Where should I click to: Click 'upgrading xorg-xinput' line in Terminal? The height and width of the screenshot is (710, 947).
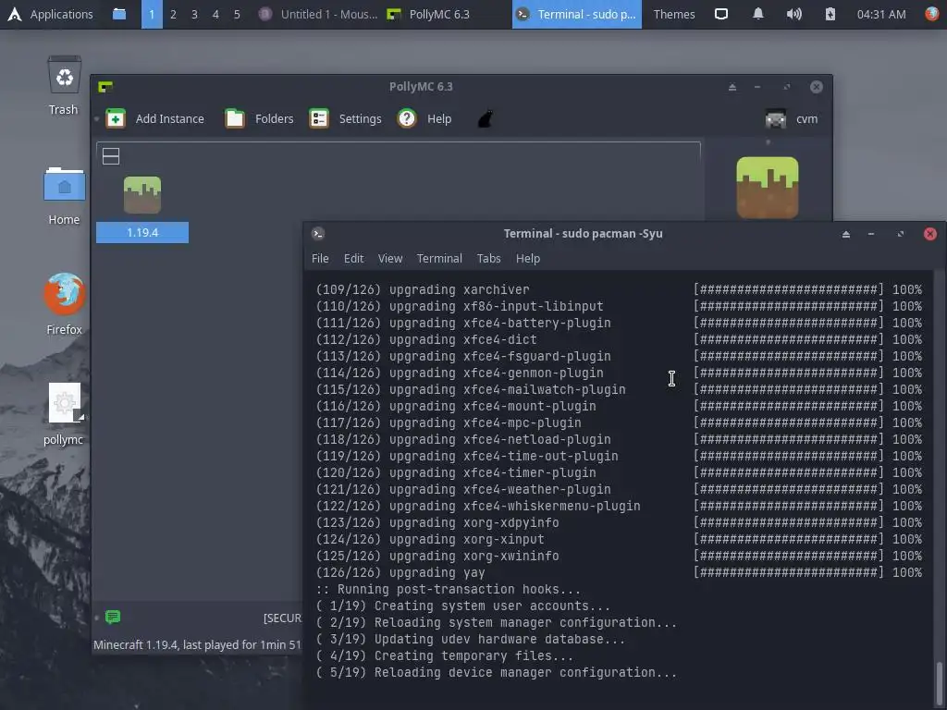[619, 539]
